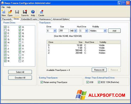
Task: Click the Host Drive column header
Action: click(90, 42)
